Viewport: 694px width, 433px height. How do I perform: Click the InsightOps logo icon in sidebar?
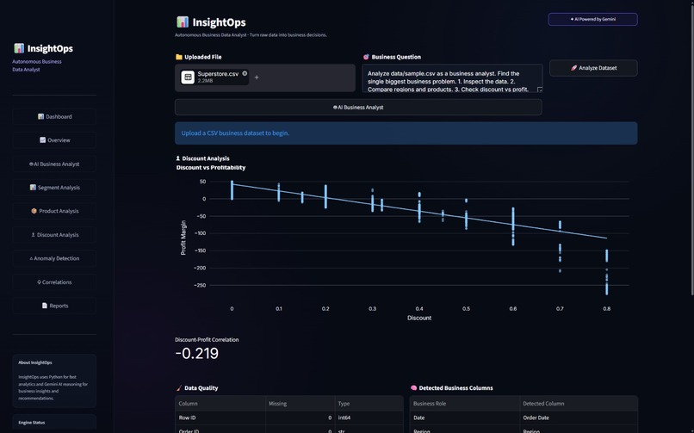pyautogui.click(x=19, y=48)
